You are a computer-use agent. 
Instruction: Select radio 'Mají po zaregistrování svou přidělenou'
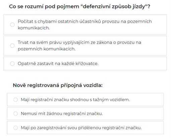[x=15, y=128]
